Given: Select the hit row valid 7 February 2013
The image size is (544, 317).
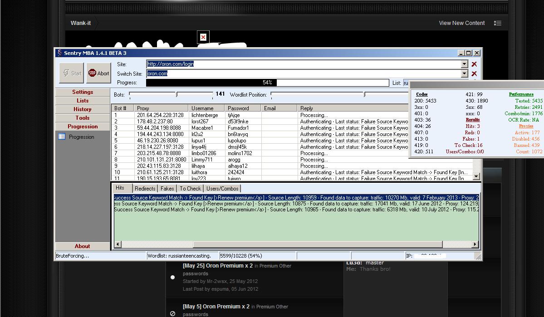Looking at the screenshot, I should (296, 198).
